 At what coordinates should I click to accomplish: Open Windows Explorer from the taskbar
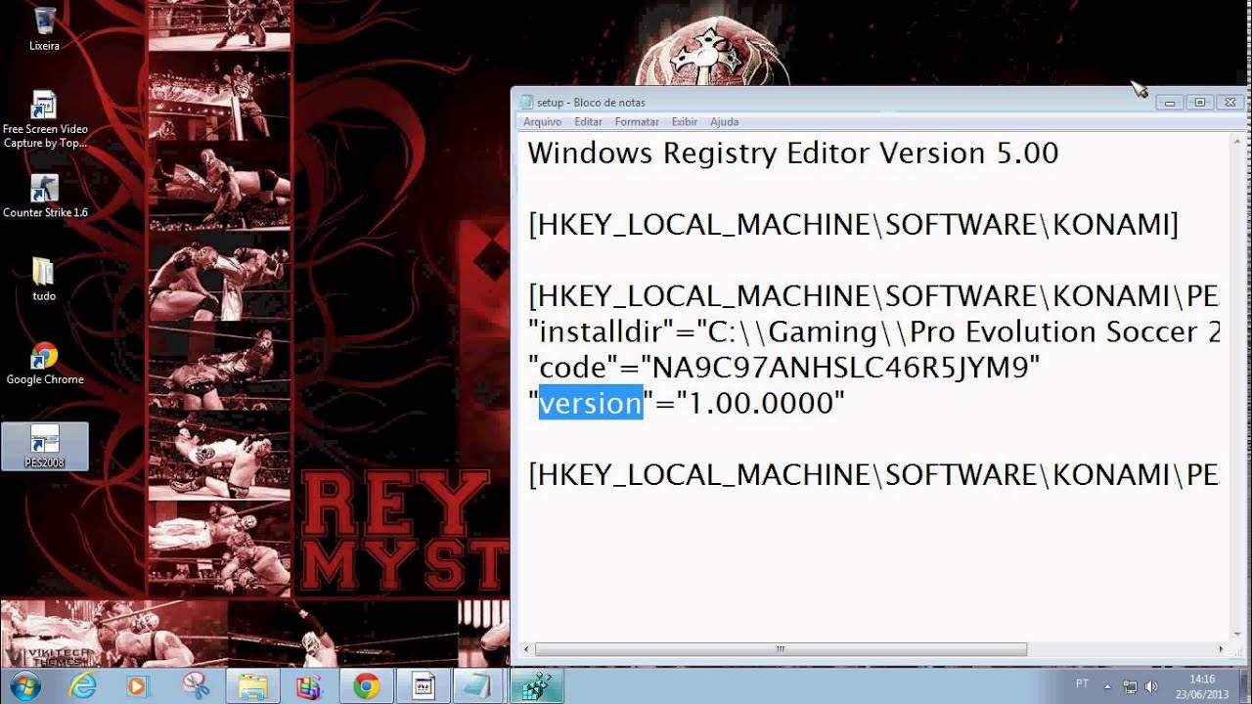click(252, 686)
